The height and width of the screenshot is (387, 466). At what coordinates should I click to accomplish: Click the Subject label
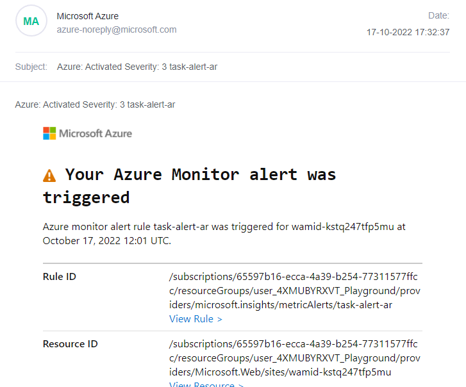pos(31,67)
